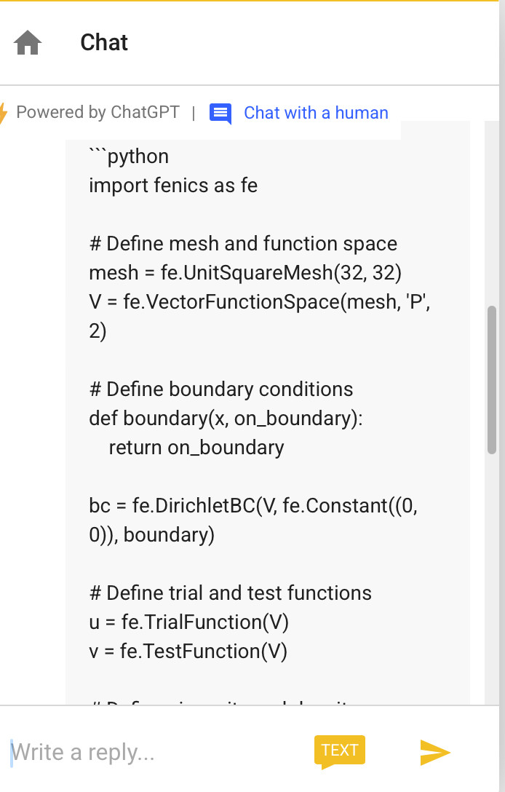Click the '# Define boundary conditions' comment
Viewport: 505px width, 792px height.
(x=221, y=389)
